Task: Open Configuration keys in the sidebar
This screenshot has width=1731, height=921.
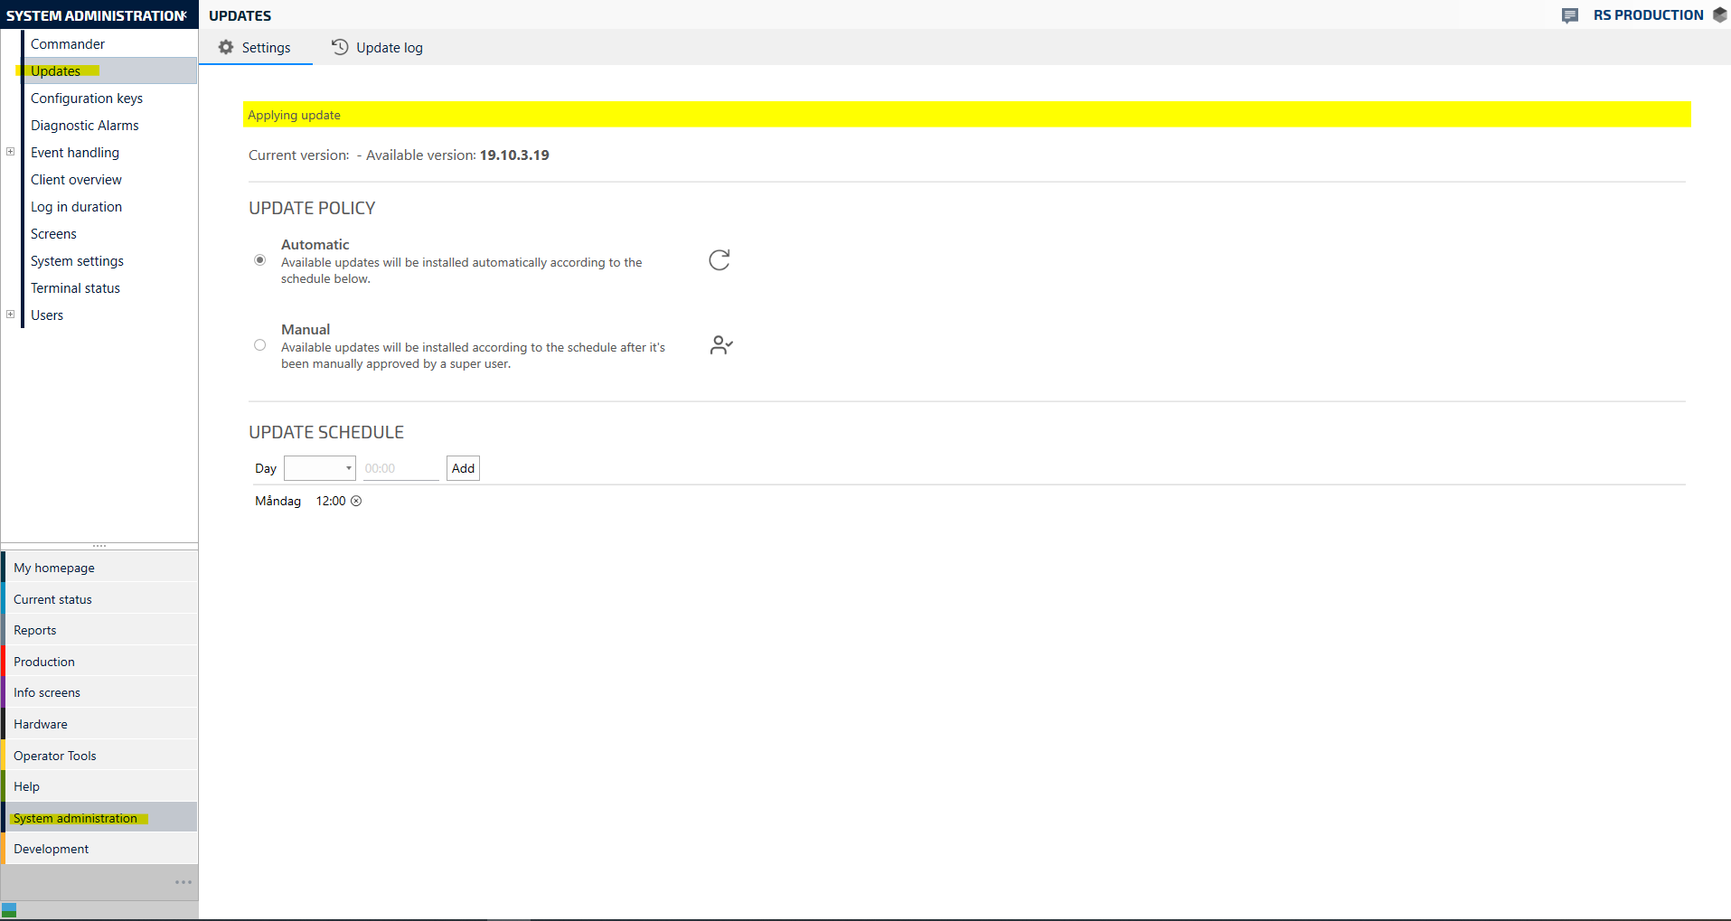Action: tap(87, 99)
